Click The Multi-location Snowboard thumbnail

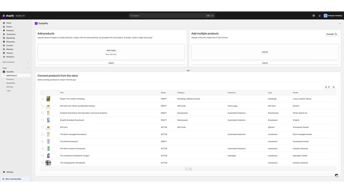[x=48, y=148]
